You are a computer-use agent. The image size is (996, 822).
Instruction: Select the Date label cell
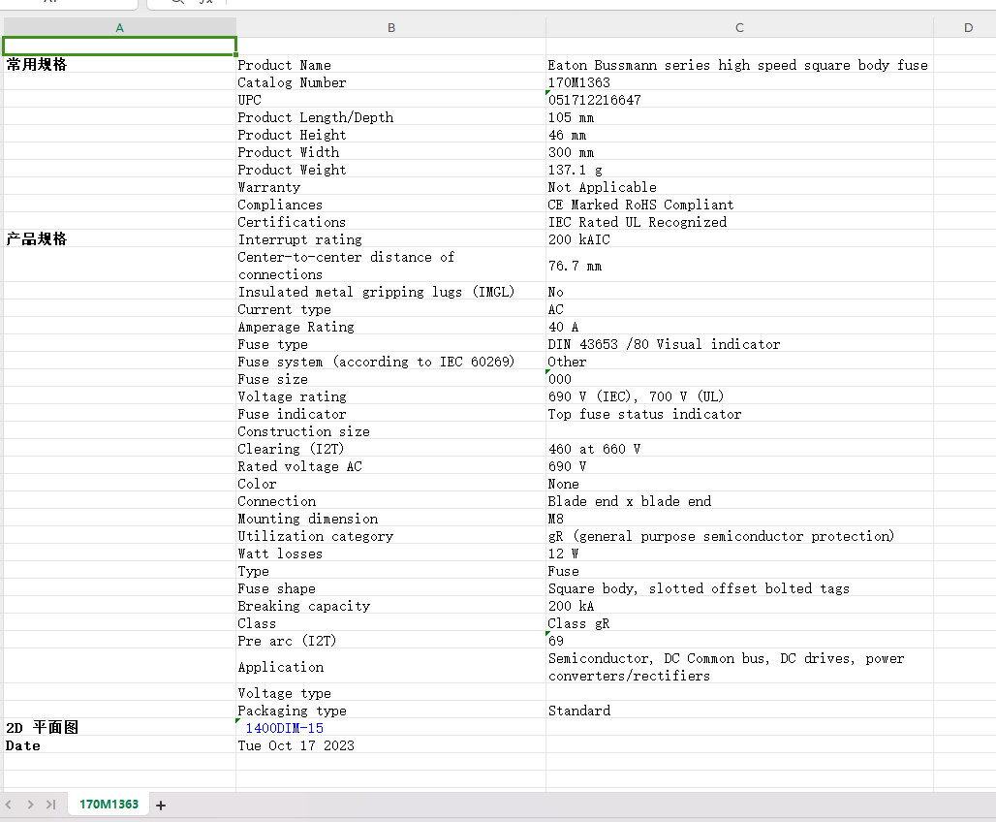tap(119, 745)
